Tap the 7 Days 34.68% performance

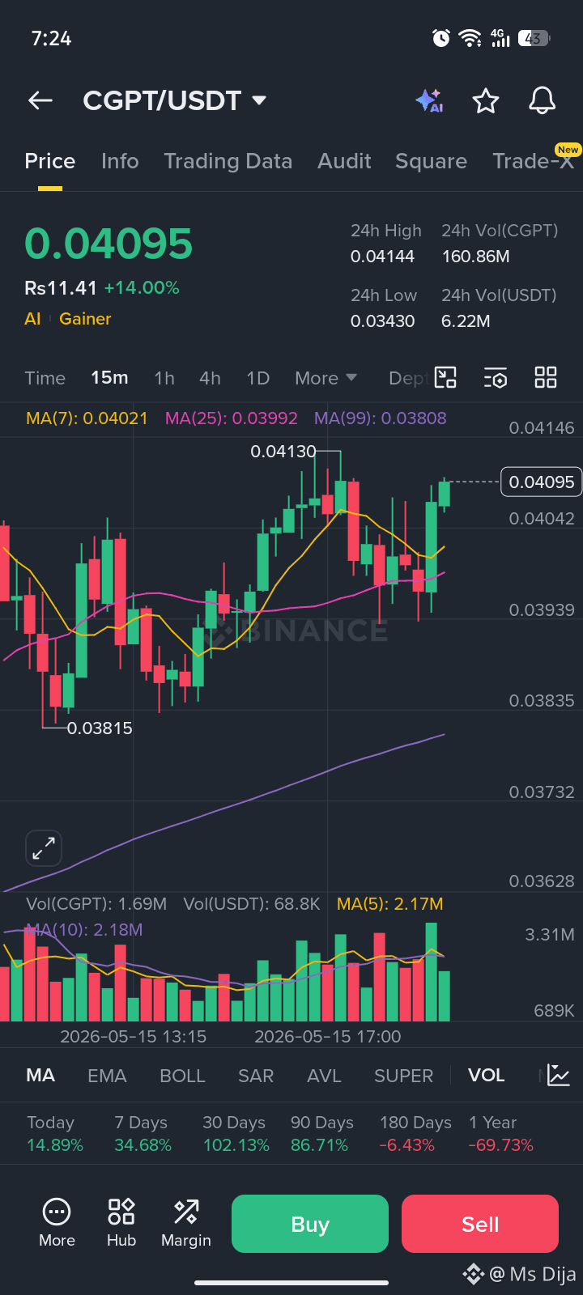[x=143, y=1134]
